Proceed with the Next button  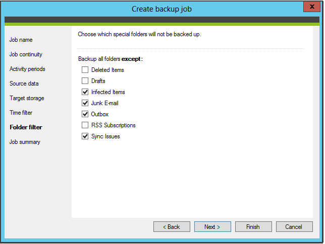(x=212, y=227)
